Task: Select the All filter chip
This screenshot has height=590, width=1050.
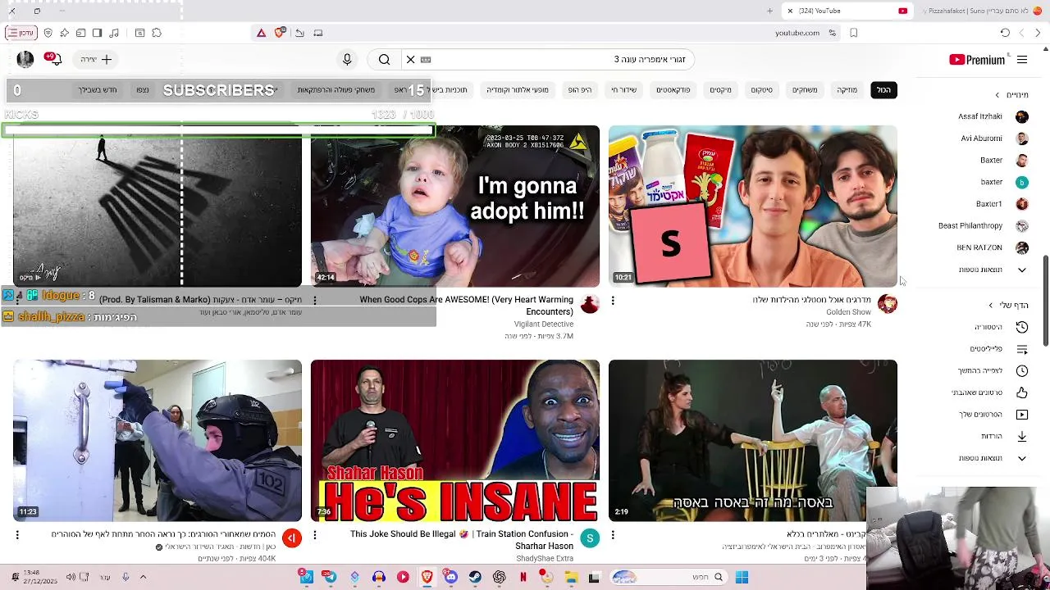Action: point(883,90)
